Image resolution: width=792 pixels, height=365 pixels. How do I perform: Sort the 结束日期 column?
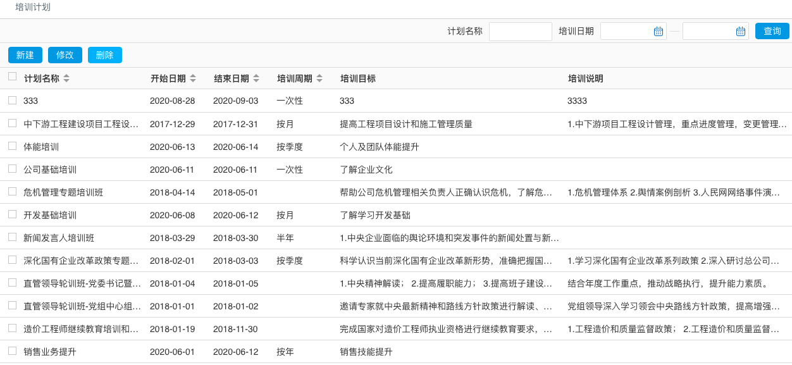pos(256,78)
